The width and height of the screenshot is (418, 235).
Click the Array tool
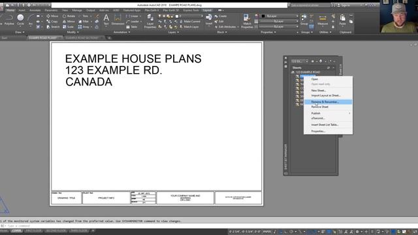coord(84,27)
